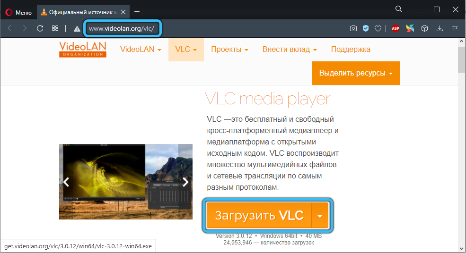Go back to previous page
This screenshot has width=466, height=253.
tap(9, 28)
